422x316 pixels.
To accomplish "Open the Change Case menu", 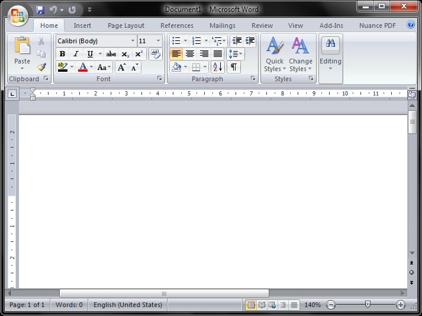I will tap(104, 67).
